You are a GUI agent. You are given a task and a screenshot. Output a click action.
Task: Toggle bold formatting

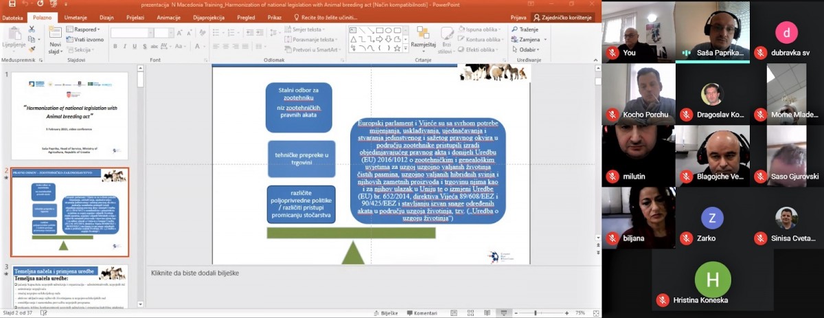pos(115,46)
